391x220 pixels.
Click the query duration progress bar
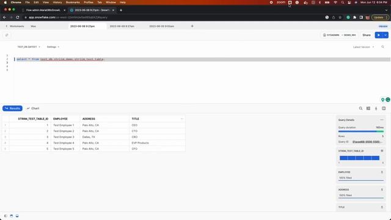coord(361,131)
